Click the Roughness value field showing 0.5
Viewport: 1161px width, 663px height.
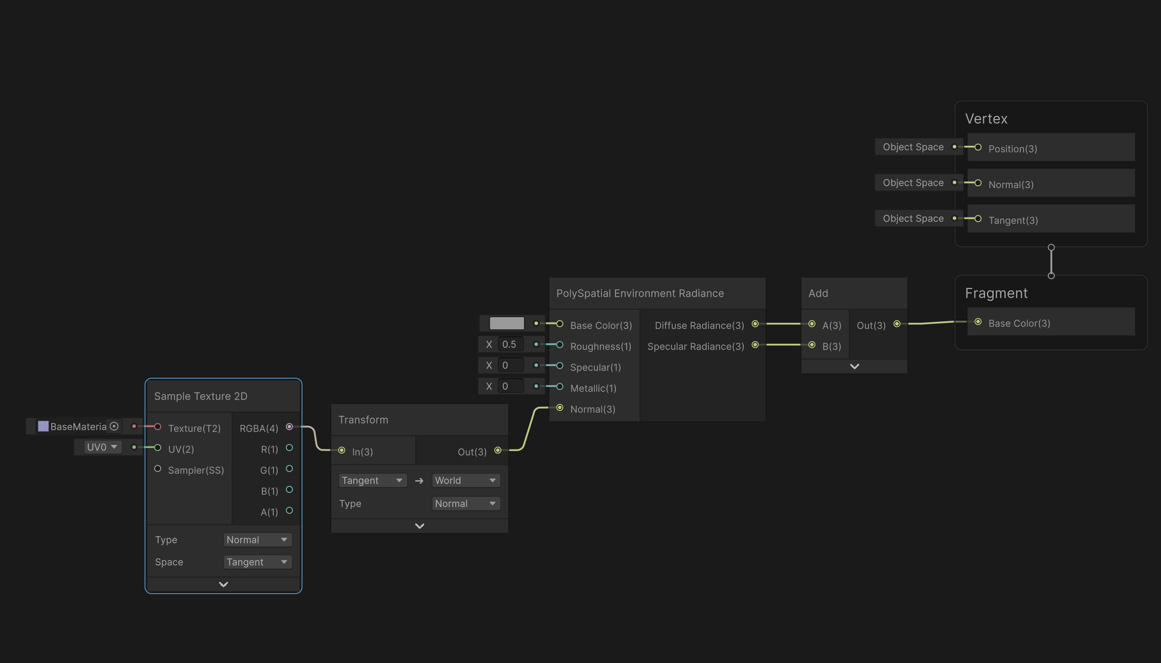[510, 344]
